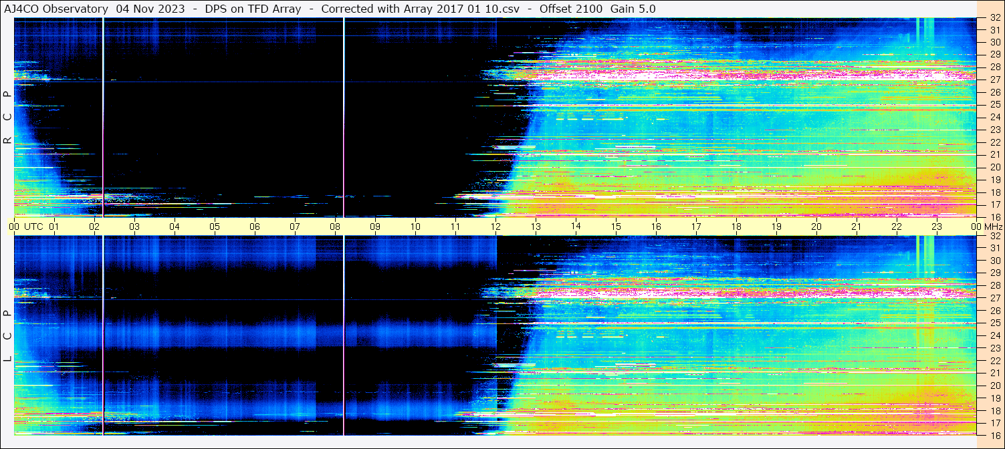Click the MHz unit label on time axis
The height and width of the screenshot is (449, 1005).
tap(992, 227)
